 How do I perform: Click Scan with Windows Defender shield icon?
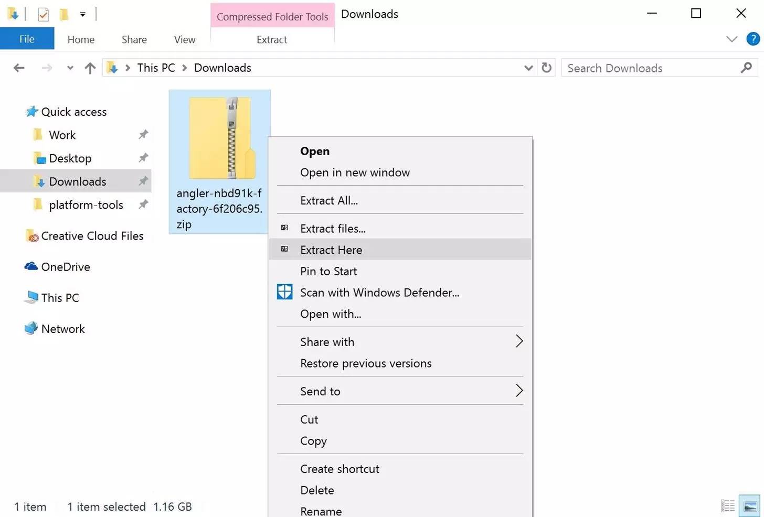click(284, 292)
